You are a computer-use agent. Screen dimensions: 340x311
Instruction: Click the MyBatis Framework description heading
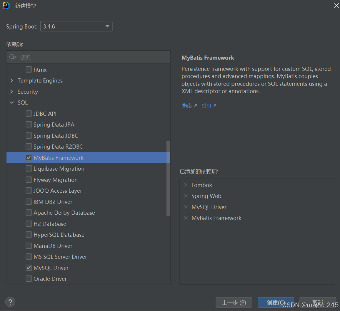pyautogui.click(x=208, y=58)
